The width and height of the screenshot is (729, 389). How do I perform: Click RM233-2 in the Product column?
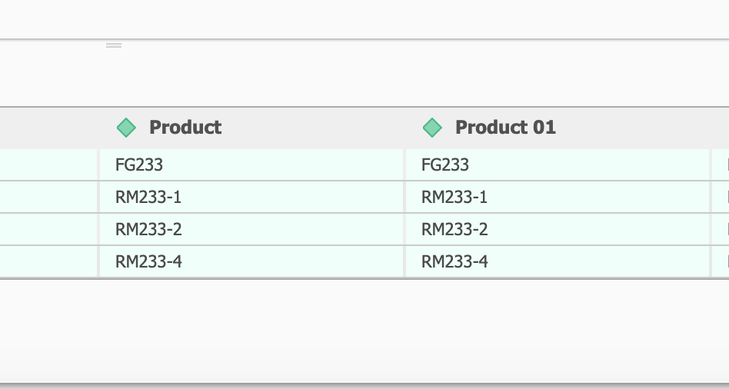pos(148,230)
